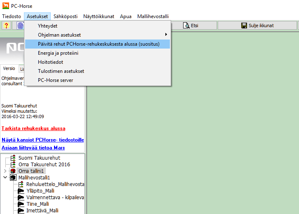The image size is (299, 214).
Task: Click the horse icon next to Ylläpito_Malli
Action: (x=21, y=191)
